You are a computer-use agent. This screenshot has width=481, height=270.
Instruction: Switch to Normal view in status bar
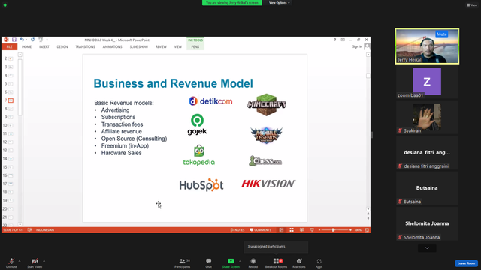pos(281,230)
